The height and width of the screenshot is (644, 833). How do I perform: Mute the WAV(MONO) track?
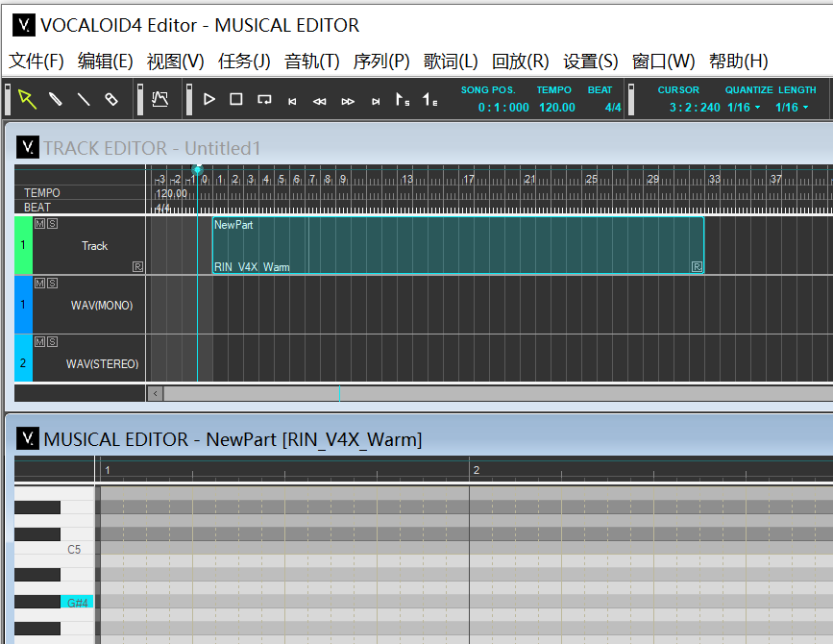[39, 284]
